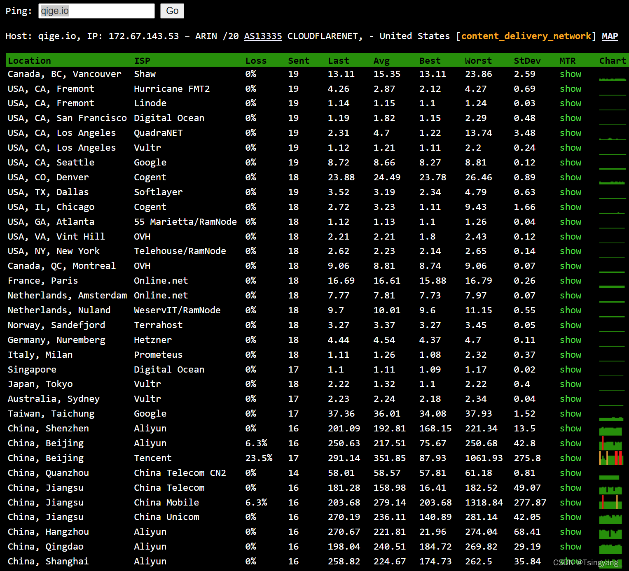Open latency chart for China, Qingdao
Screen dimensions: 629x571
click(611, 549)
